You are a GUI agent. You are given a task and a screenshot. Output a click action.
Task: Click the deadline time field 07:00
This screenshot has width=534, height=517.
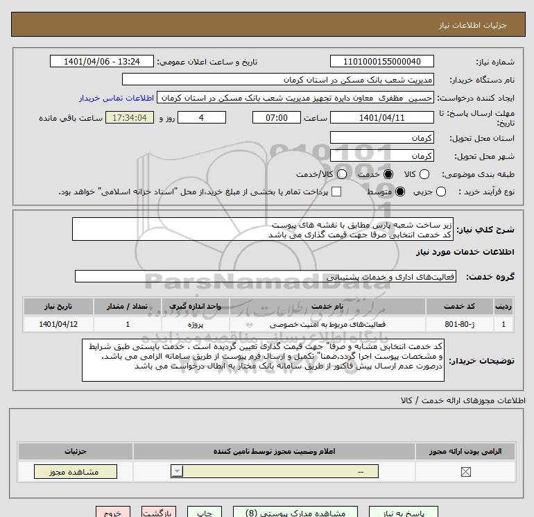coord(277,117)
